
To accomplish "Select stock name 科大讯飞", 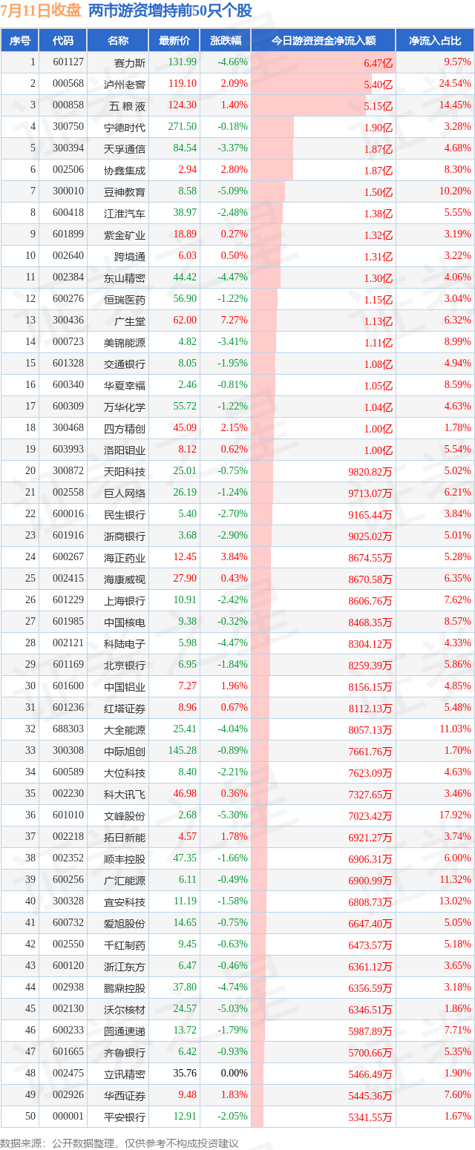I will point(125,794).
